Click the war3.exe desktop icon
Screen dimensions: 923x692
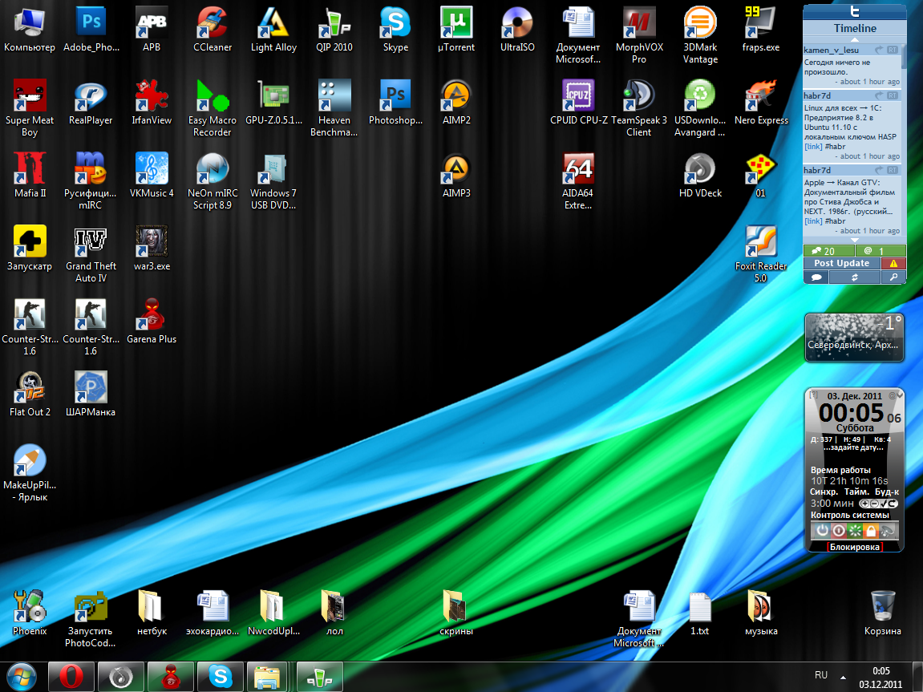click(152, 249)
